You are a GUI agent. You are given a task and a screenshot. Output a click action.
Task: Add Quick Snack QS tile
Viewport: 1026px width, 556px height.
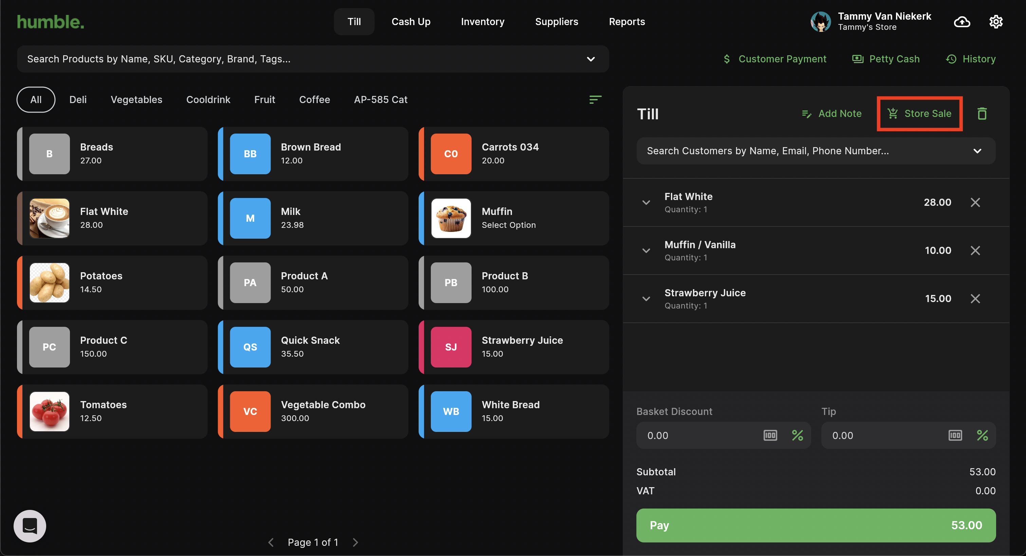[x=313, y=347]
